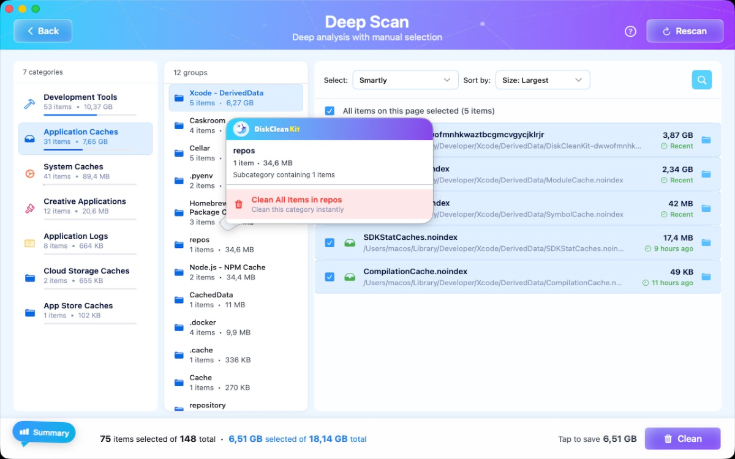
Task: Click the Rescan button
Action: (x=684, y=31)
